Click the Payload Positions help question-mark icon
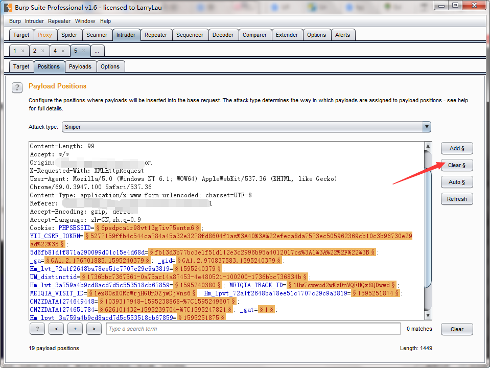 (17, 87)
